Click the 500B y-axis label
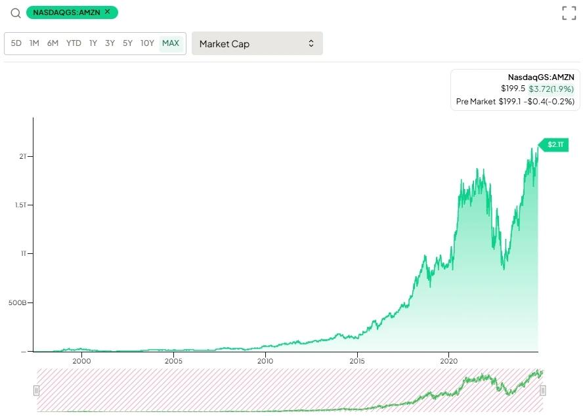This screenshot has width=583, height=416. click(18, 302)
